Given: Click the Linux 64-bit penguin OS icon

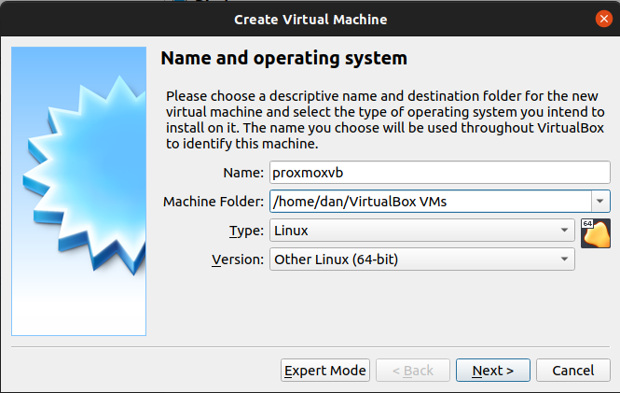Looking at the screenshot, I should (596, 234).
